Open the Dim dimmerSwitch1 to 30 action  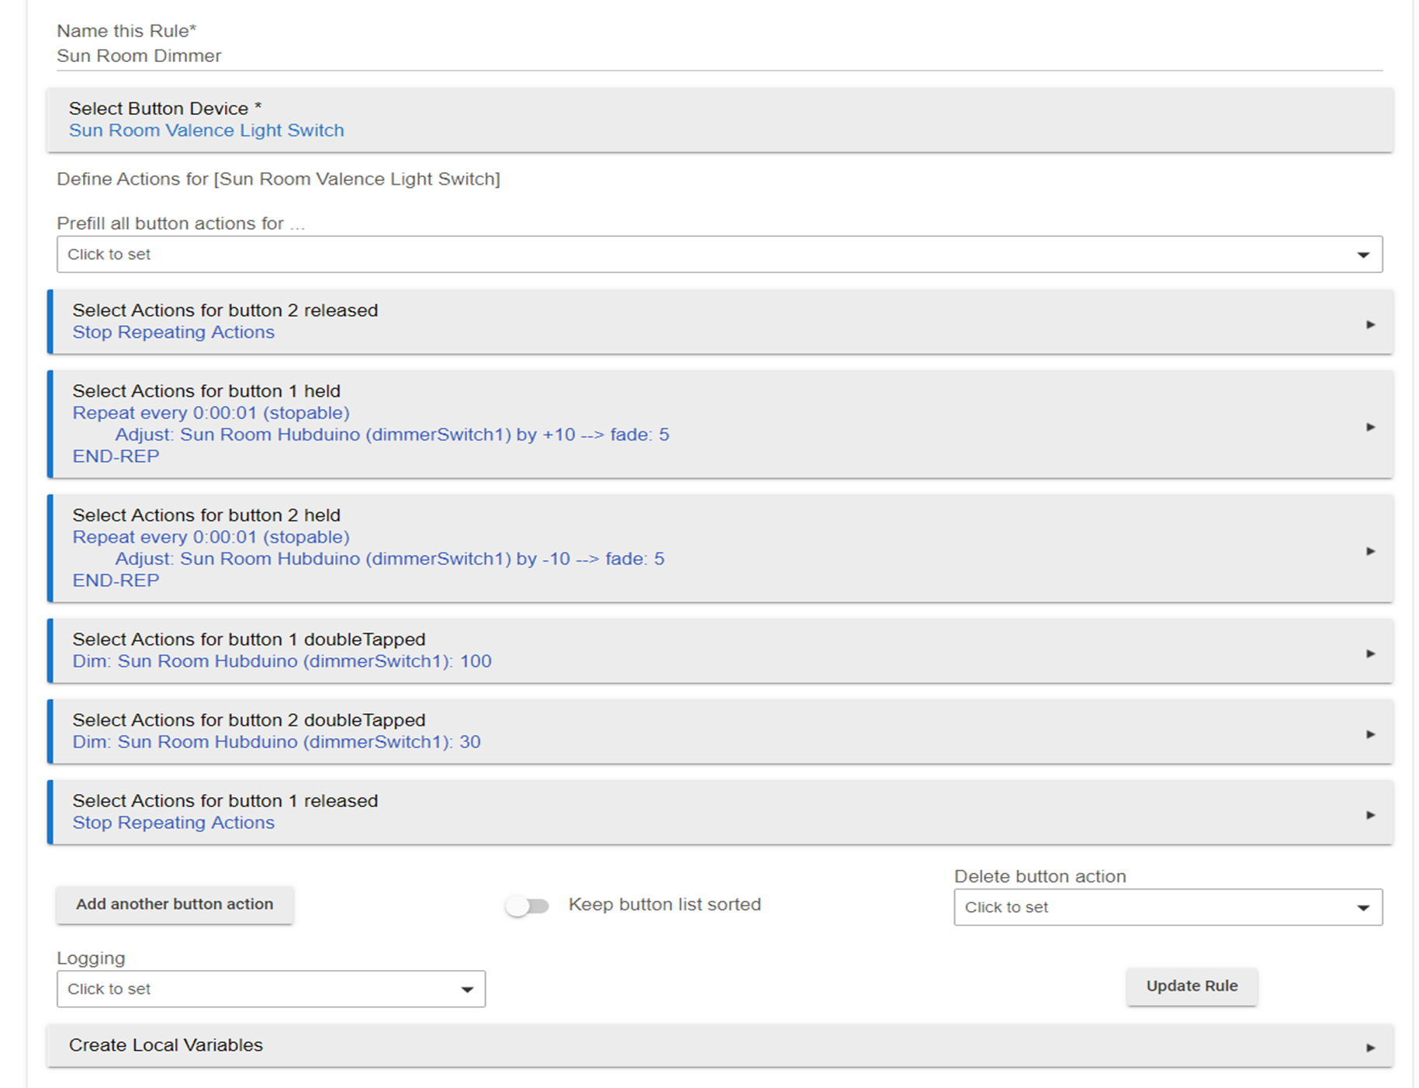[x=276, y=742]
